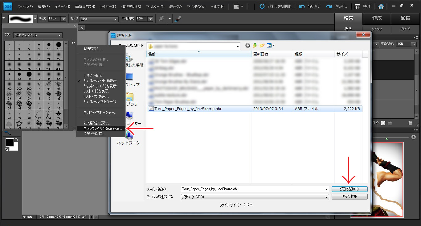Enable テキスト表示 view option
This screenshot has height=226, width=421.
(x=92, y=75)
